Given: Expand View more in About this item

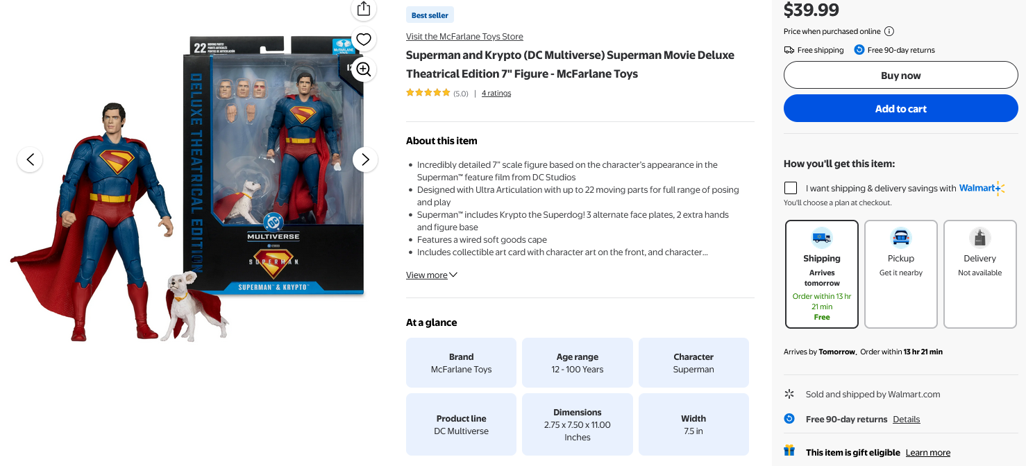Looking at the screenshot, I should coord(431,275).
